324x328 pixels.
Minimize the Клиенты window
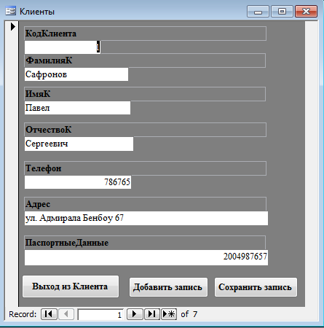point(258,12)
